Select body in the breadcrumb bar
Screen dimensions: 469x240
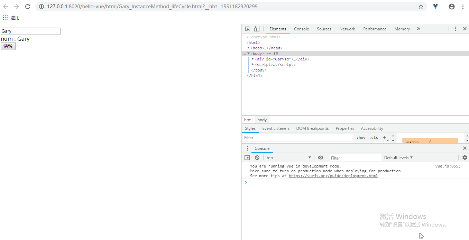point(262,120)
